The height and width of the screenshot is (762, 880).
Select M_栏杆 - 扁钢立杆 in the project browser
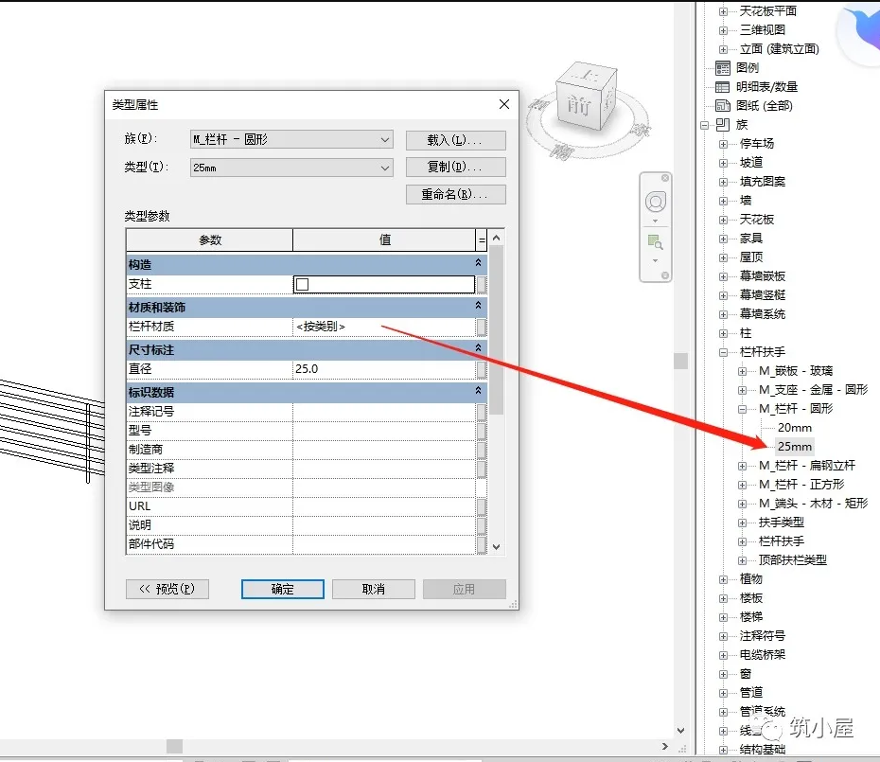point(806,465)
